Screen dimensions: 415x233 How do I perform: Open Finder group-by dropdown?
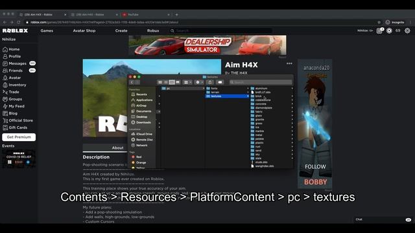(x=187, y=82)
